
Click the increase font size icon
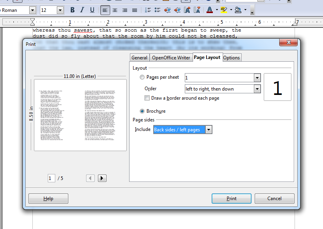click(187, 10)
